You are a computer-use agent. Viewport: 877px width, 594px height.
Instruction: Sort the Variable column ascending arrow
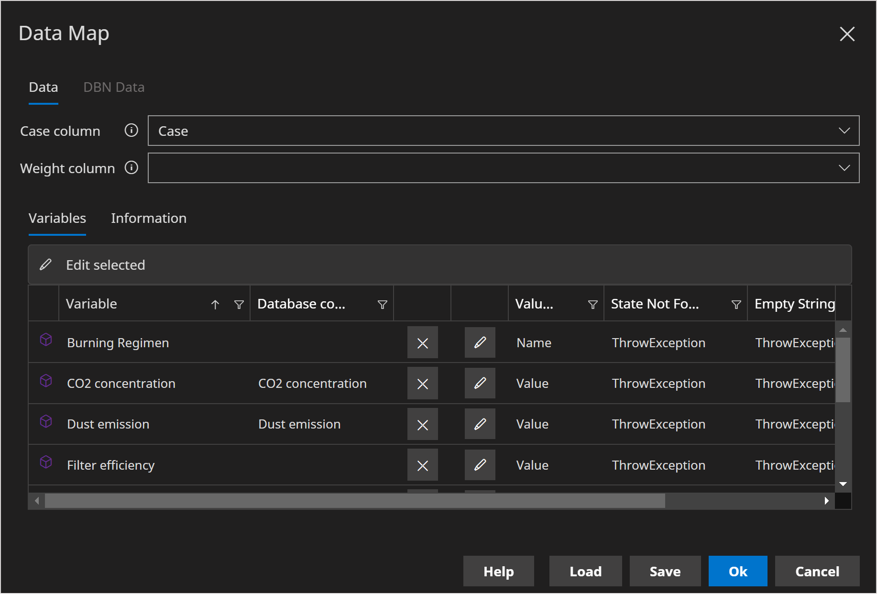pos(215,304)
